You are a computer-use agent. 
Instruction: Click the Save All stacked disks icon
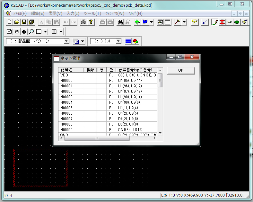tap(31, 22)
